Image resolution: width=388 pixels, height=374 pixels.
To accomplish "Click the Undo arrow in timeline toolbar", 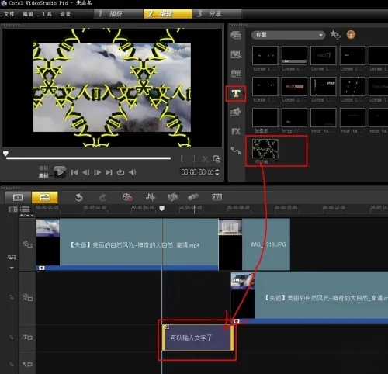I will click(x=78, y=198).
